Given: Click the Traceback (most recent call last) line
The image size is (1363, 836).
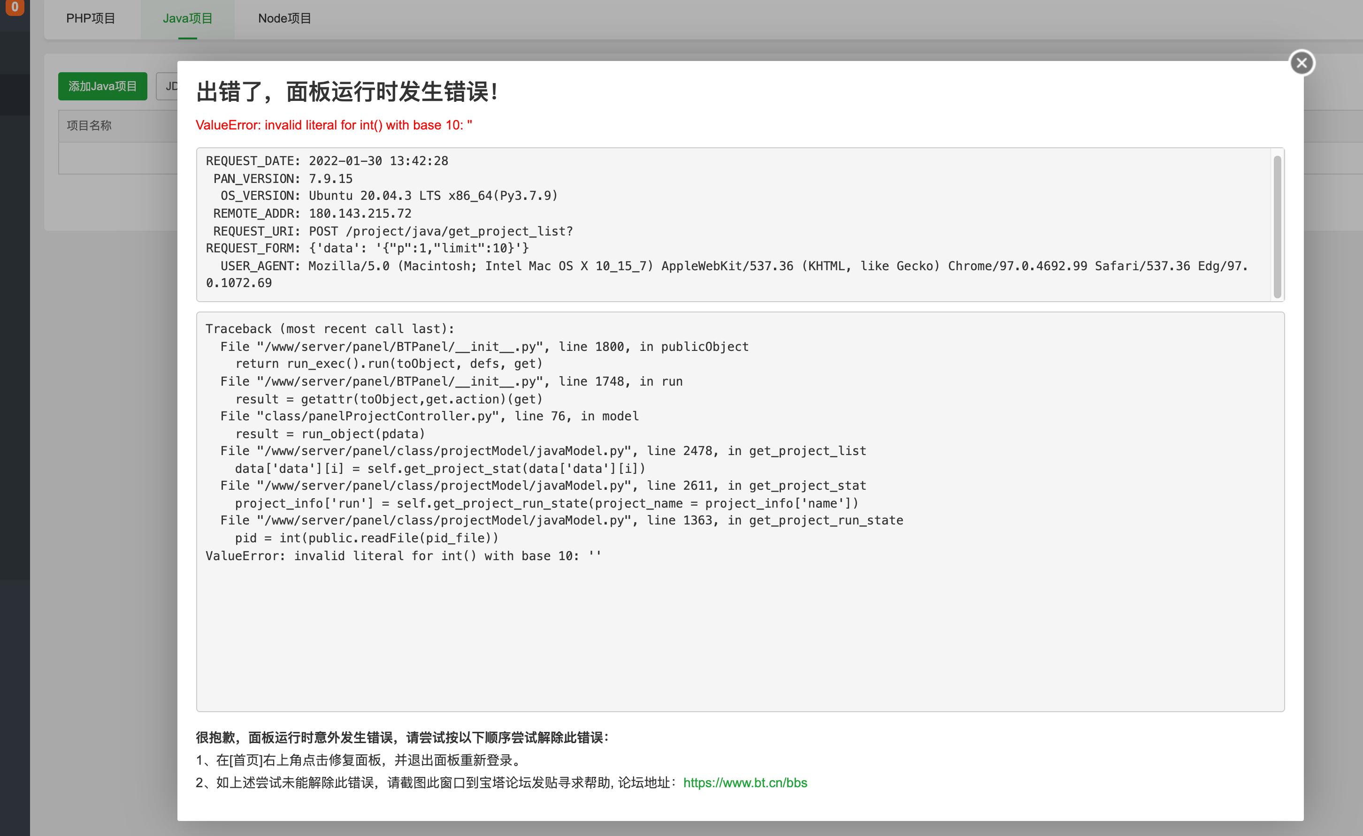Looking at the screenshot, I should [330, 329].
